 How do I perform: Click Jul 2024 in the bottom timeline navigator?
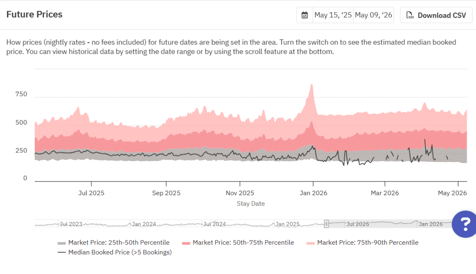(x=214, y=224)
